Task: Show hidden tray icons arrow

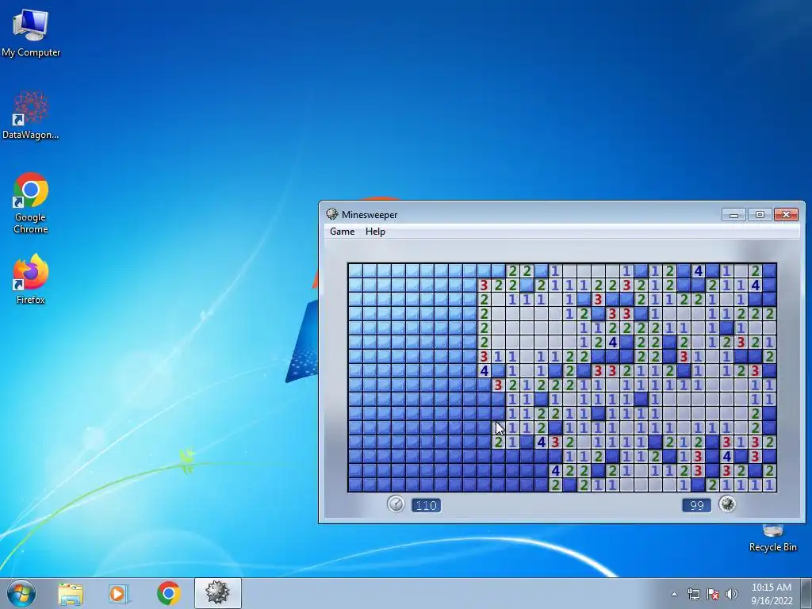Action: 674,594
